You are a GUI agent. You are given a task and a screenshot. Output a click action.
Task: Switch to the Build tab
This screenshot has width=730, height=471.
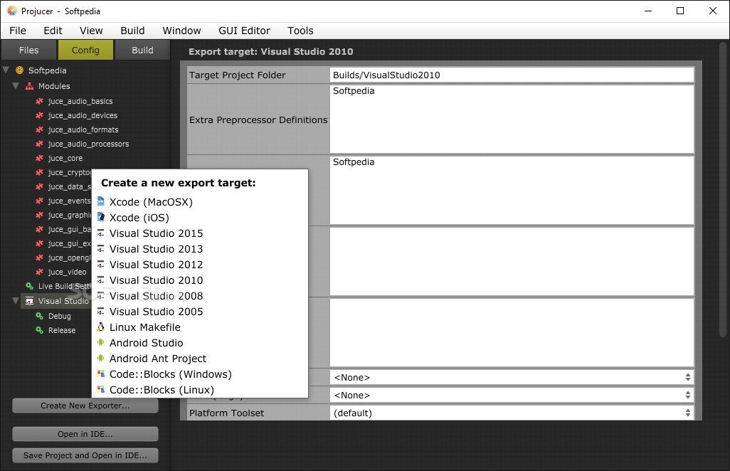[x=142, y=50]
